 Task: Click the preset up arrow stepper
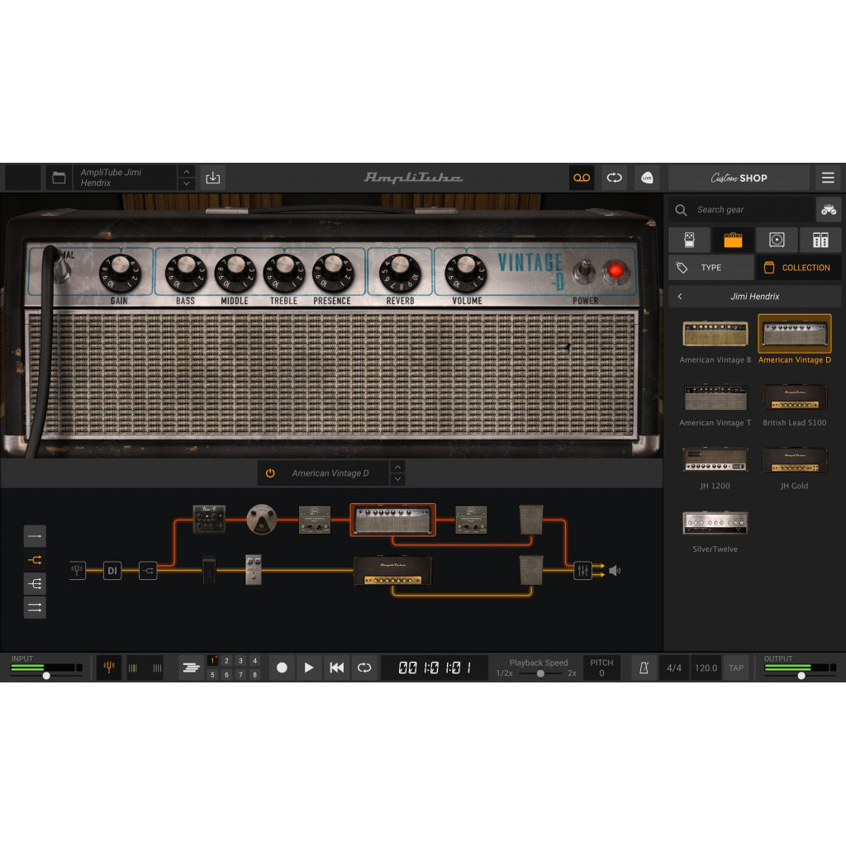pos(187,172)
